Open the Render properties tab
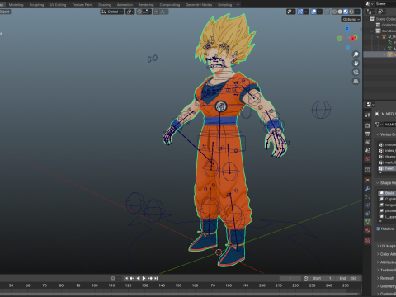 click(x=368, y=125)
